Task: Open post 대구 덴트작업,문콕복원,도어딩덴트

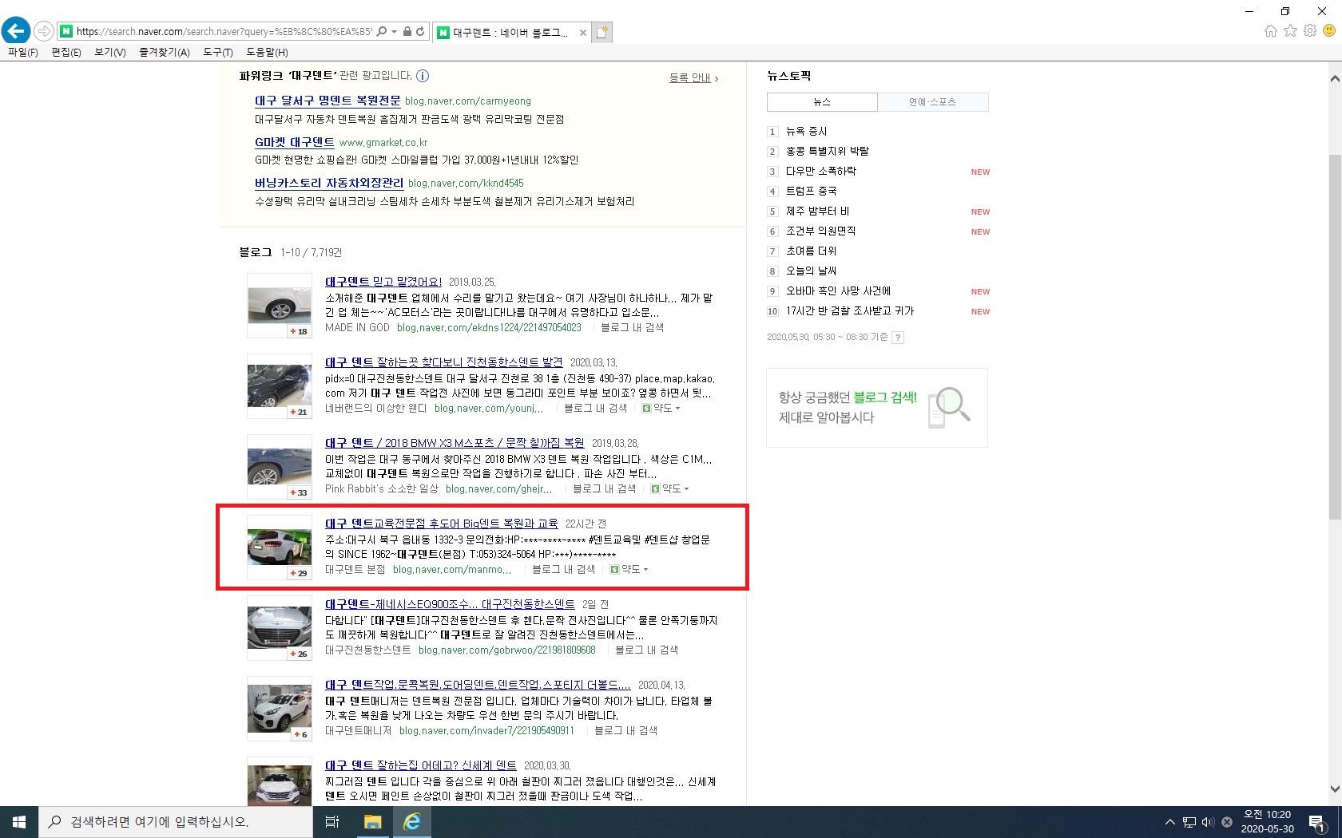Action: pos(478,685)
